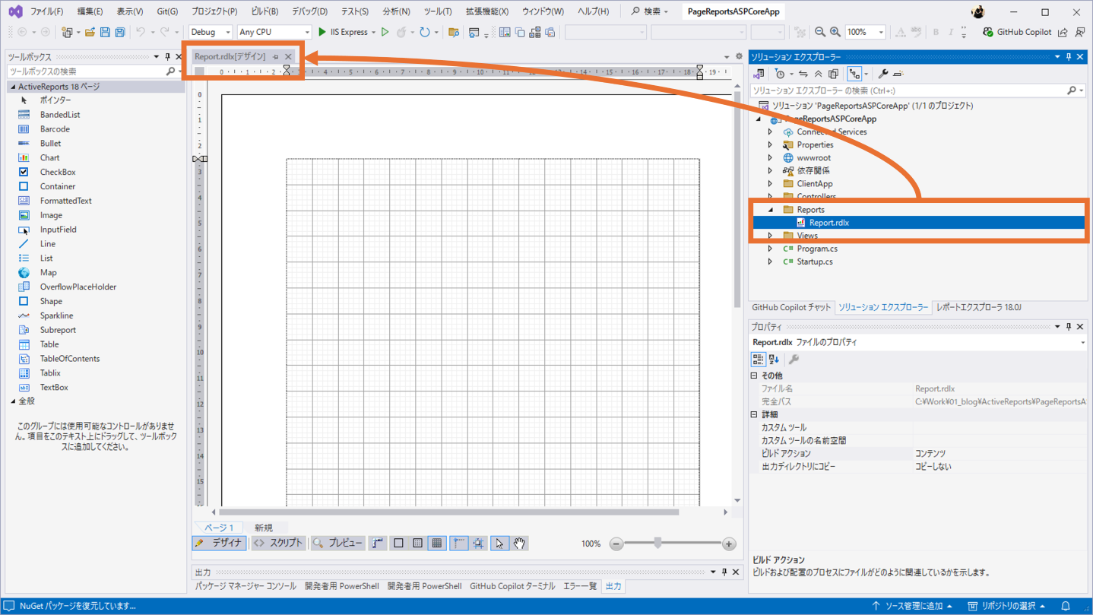
Task: Open the ビルド(B) menu
Action: 265,11
